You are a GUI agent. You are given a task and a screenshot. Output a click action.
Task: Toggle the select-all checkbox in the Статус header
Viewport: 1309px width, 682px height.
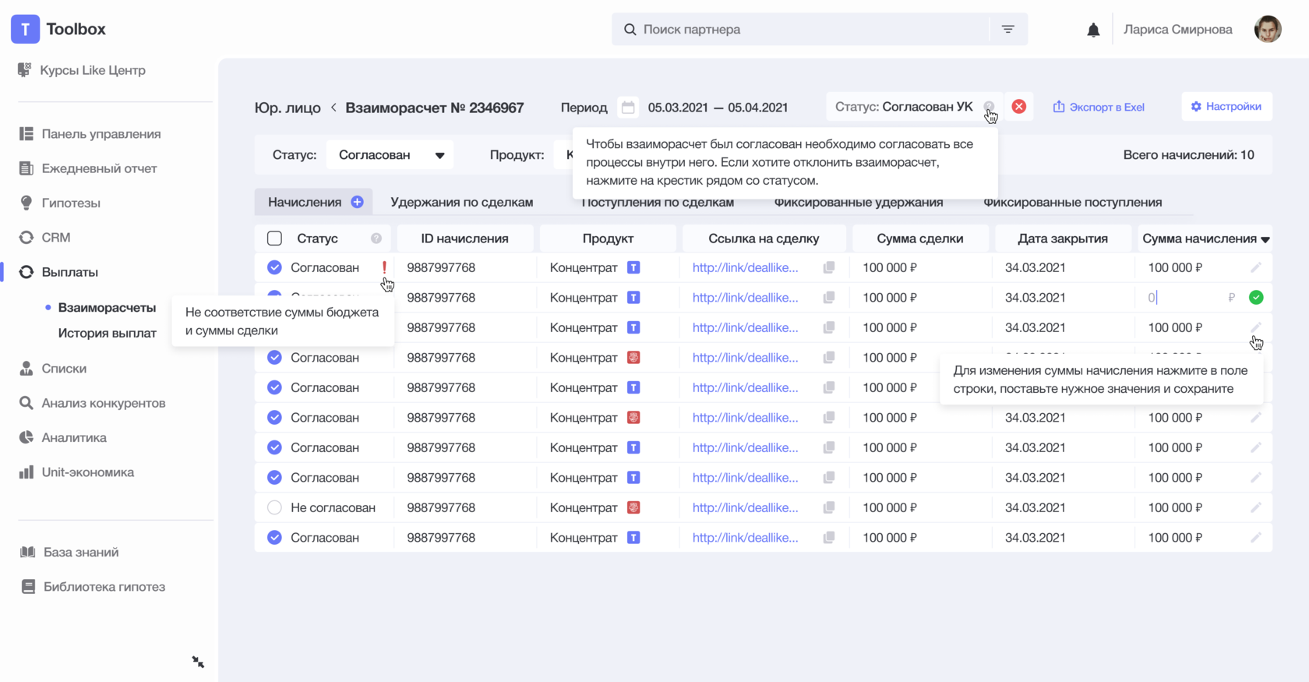(x=274, y=239)
